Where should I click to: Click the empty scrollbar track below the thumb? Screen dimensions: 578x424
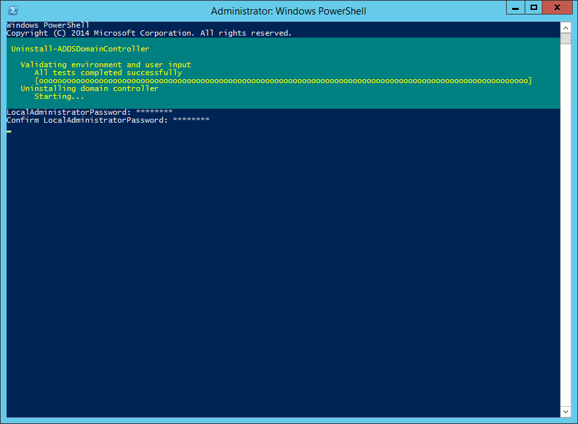(565, 231)
